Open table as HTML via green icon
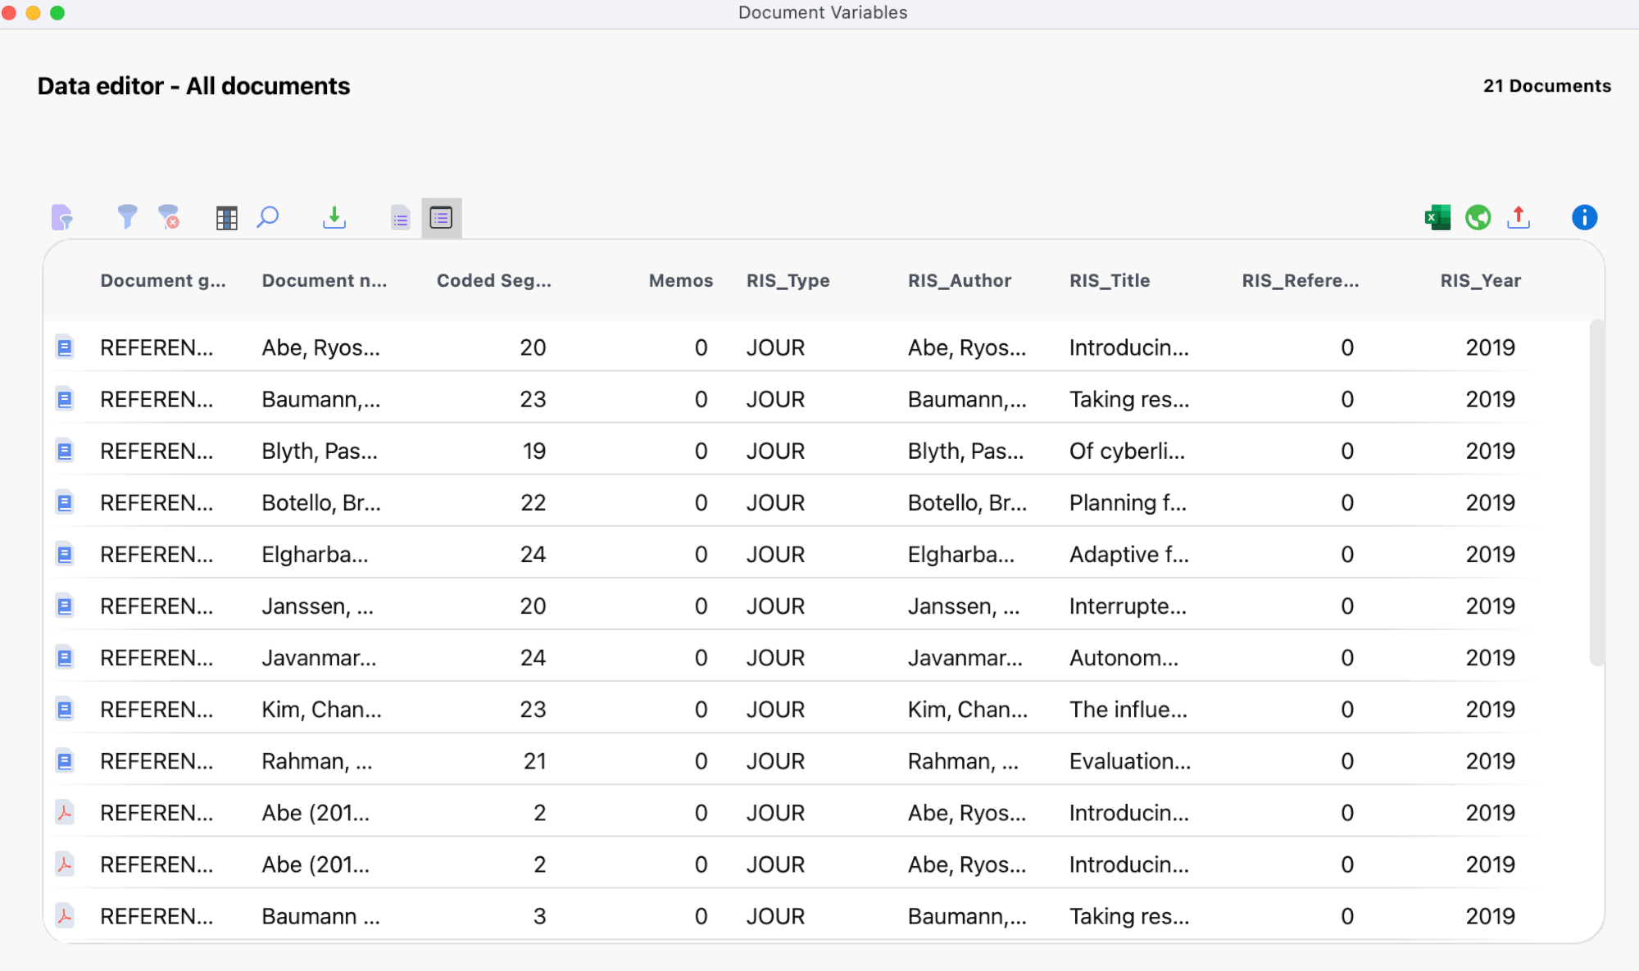The width and height of the screenshot is (1639, 971). pyautogui.click(x=1478, y=217)
